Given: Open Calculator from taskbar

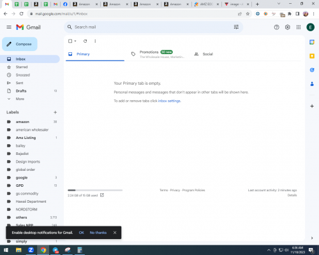Looking at the screenshot, I should 80,250.
